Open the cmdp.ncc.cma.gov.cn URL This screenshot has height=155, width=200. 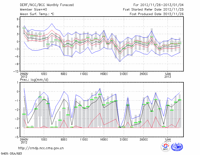pos(41,148)
